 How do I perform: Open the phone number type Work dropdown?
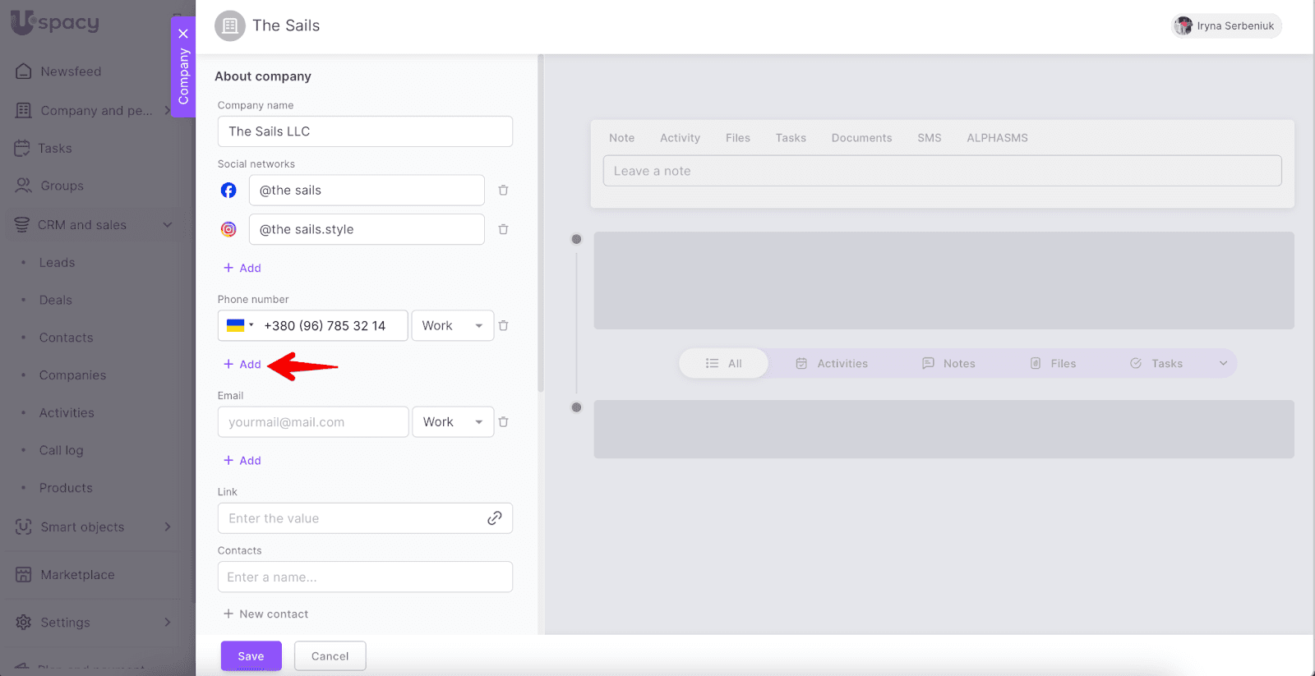[x=452, y=326]
